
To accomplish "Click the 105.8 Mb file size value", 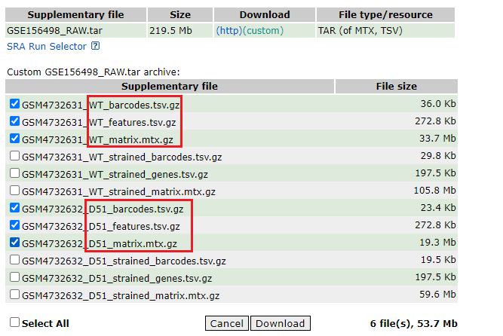I will (x=434, y=191).
